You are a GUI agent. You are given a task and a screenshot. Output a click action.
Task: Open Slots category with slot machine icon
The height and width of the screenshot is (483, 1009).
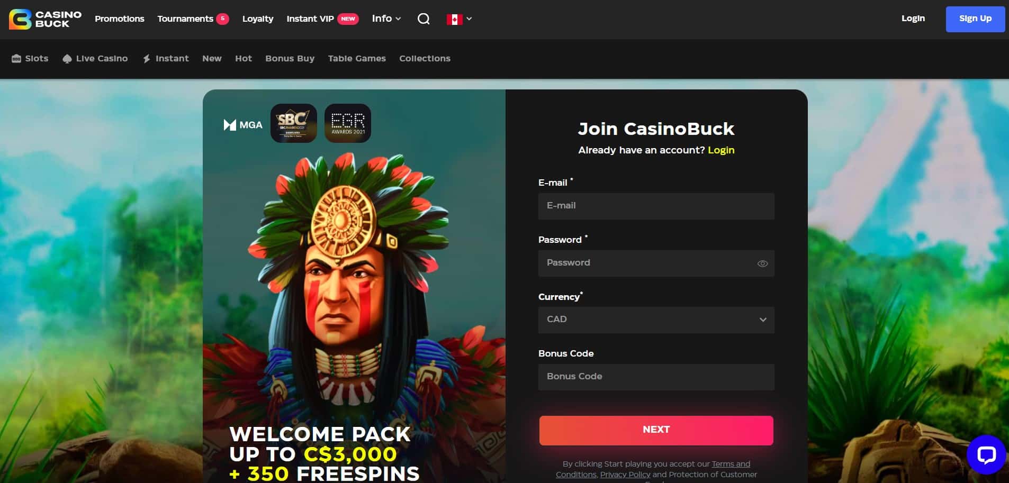[x=30, y=59]
